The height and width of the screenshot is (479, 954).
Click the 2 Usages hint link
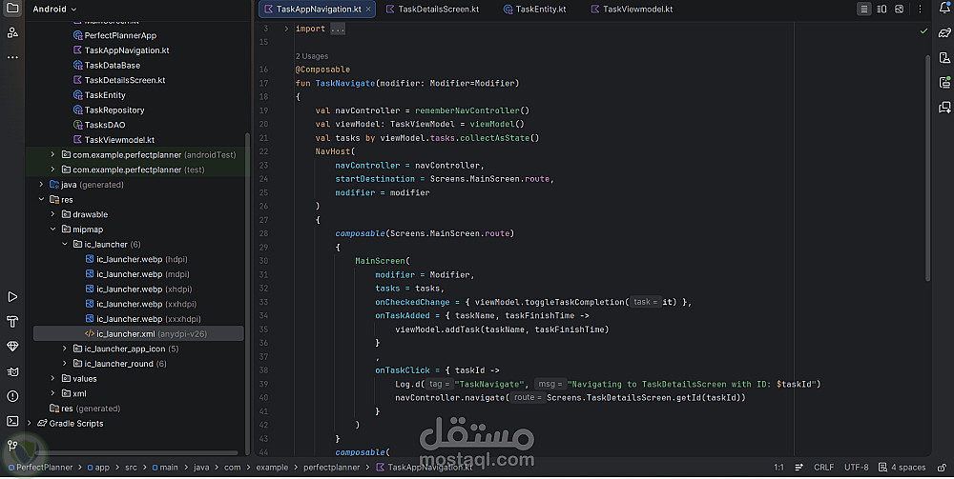[312, 56]
